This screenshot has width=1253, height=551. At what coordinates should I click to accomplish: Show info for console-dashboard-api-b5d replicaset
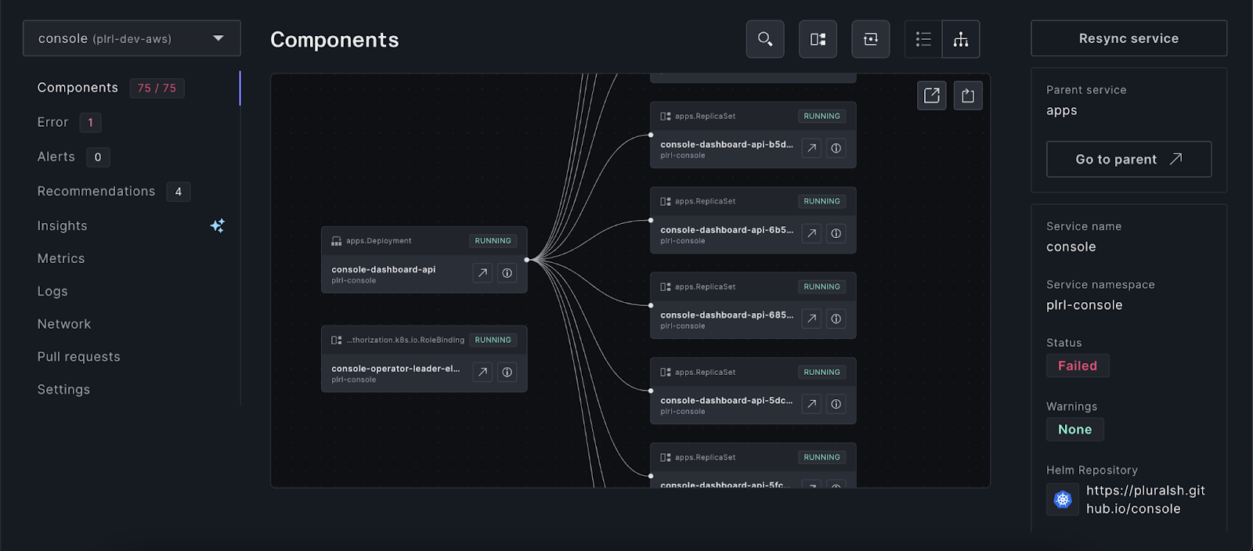(x=836, y=148)
